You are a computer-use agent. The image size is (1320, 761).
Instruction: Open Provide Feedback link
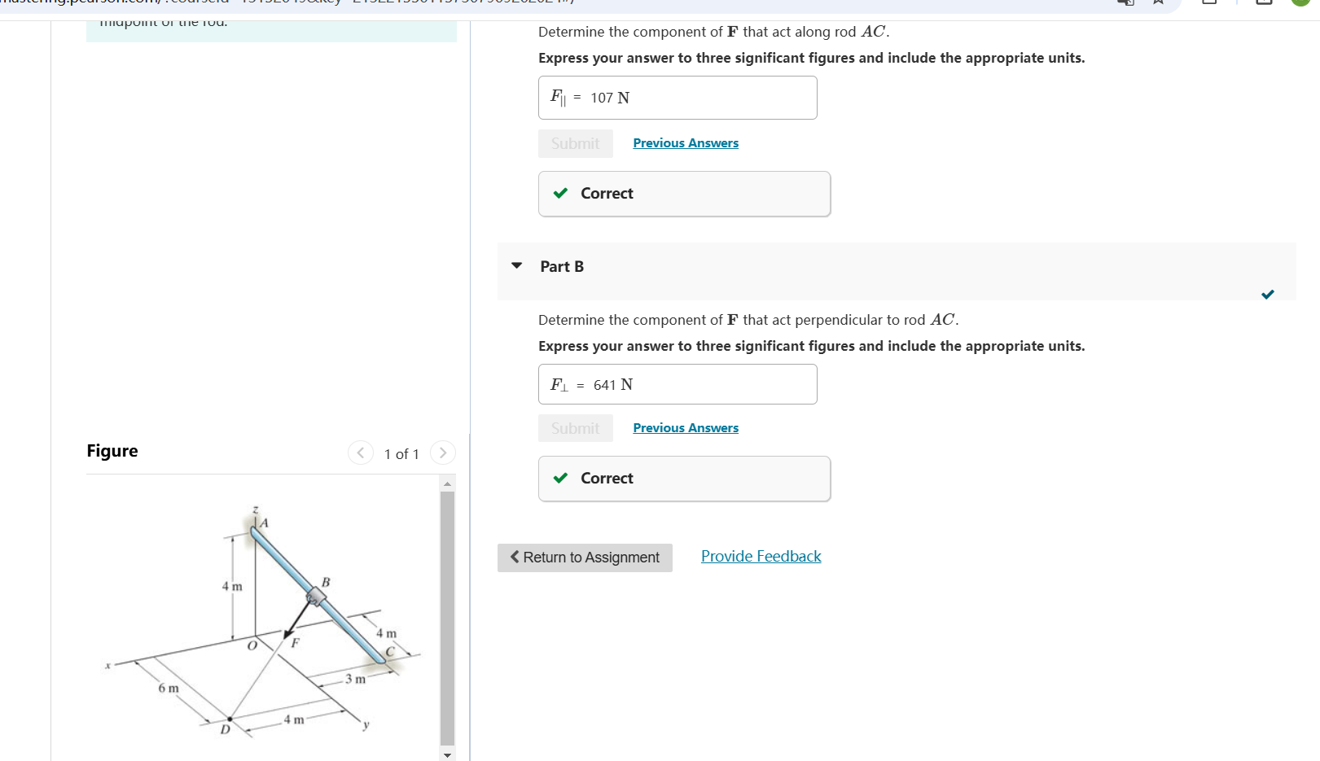(x=761, y=556)
